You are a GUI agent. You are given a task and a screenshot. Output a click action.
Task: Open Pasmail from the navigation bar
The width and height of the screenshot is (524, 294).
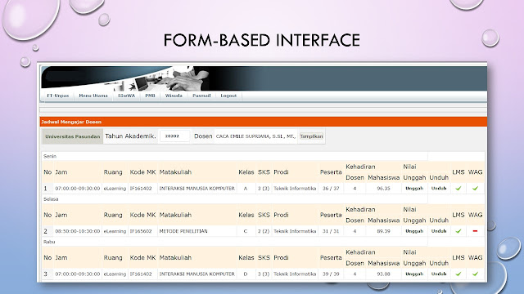pyautogui.click(x=201, y=96)
